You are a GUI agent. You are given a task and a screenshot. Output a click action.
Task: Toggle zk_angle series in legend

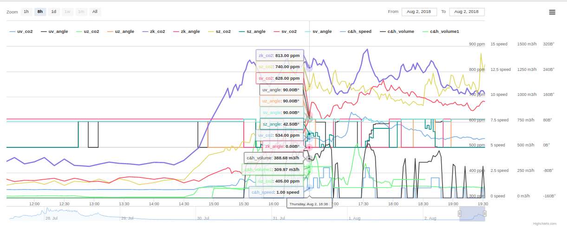tap(187, 32)
